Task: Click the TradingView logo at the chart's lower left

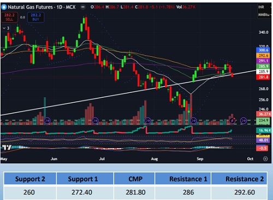Action: (x=7, y=148)
